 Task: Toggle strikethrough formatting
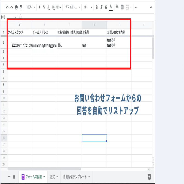point(106,7)
